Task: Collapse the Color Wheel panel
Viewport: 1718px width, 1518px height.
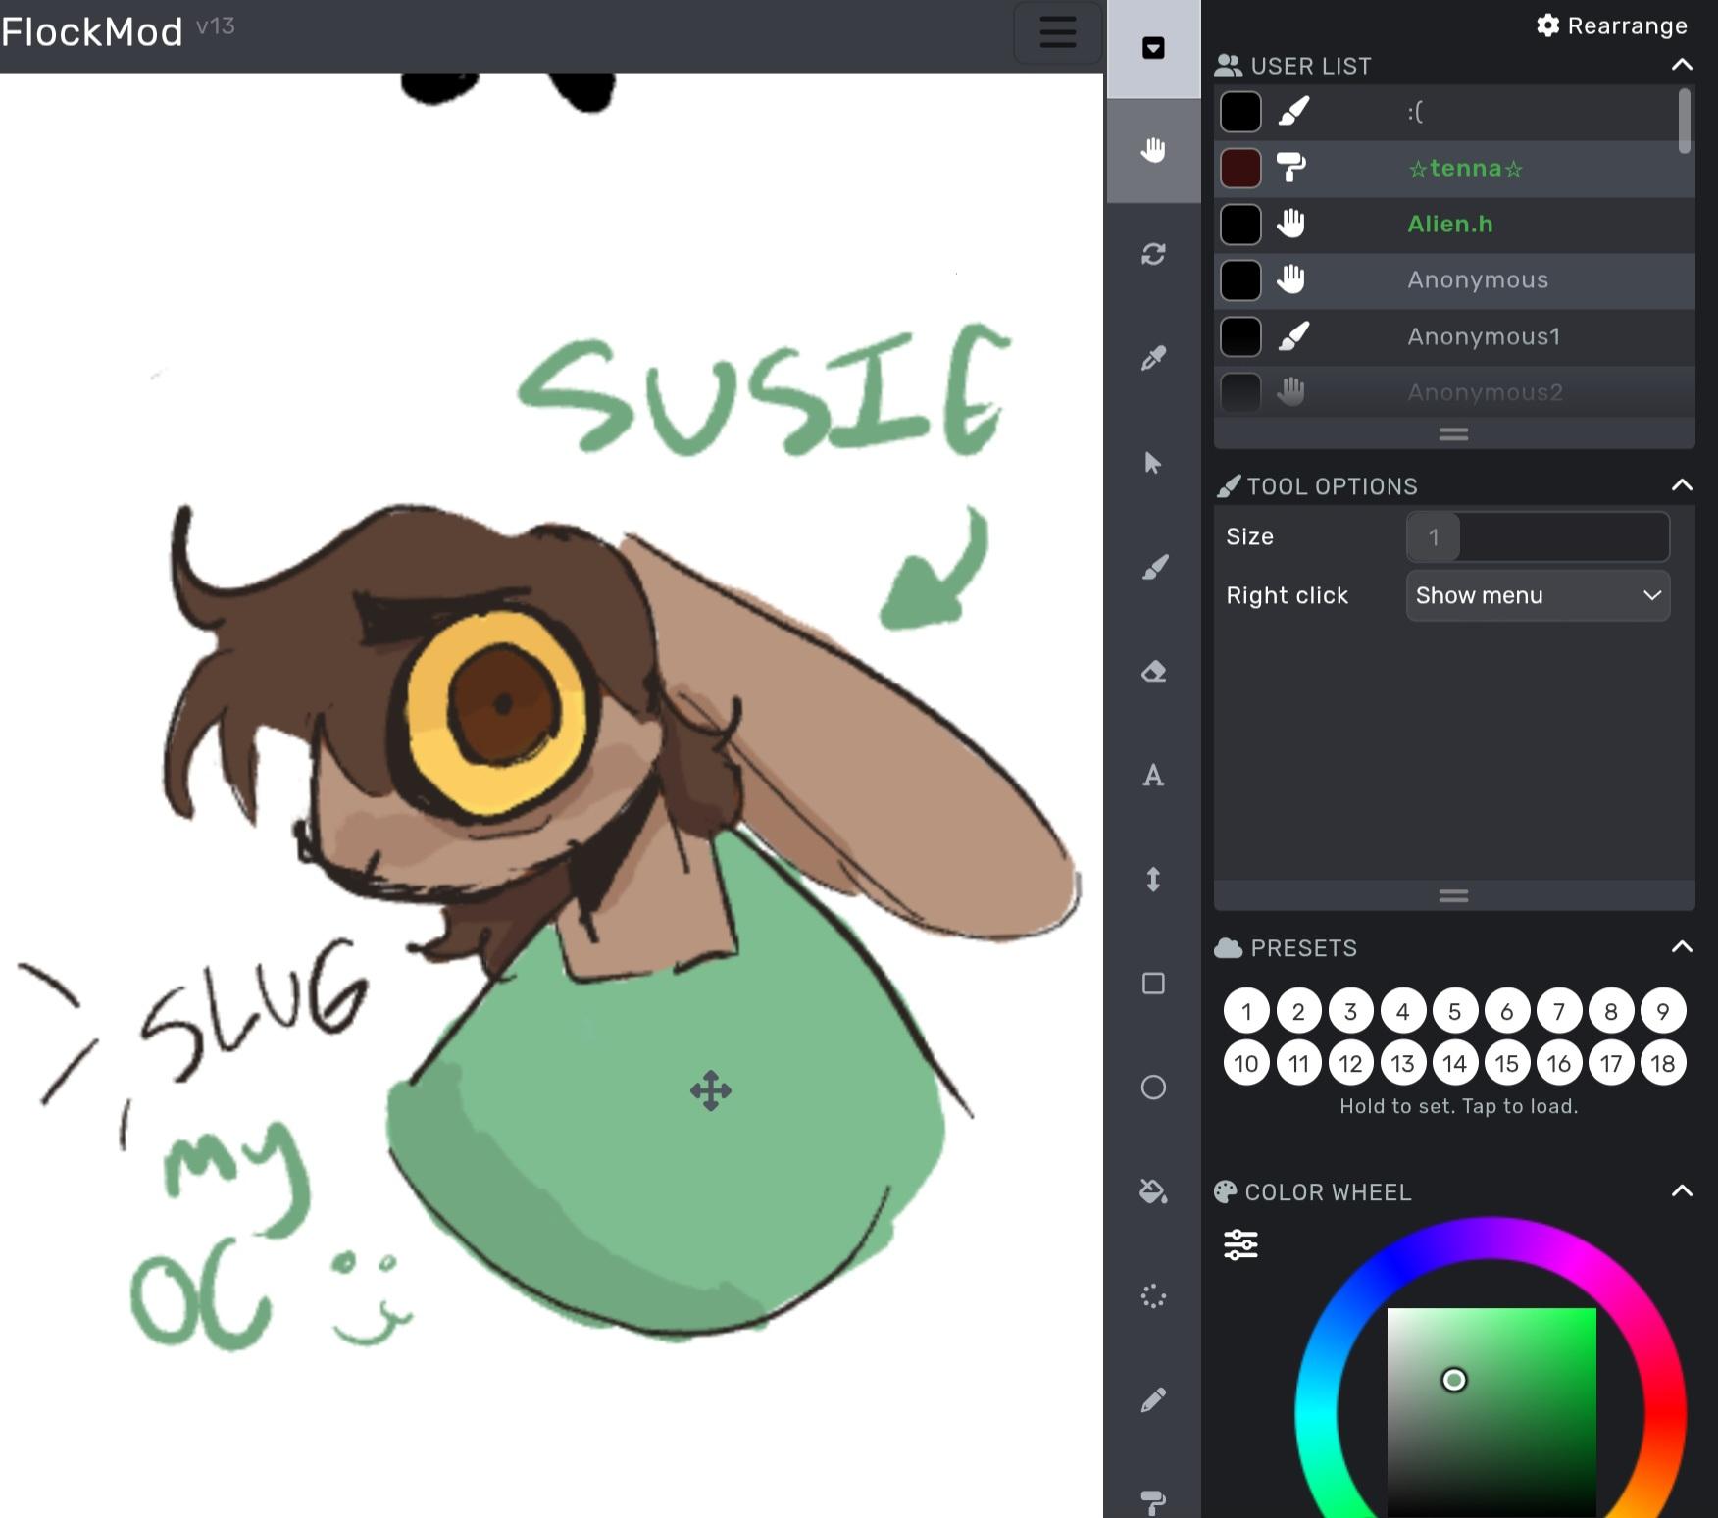Action: [x=1681, y=1191]
